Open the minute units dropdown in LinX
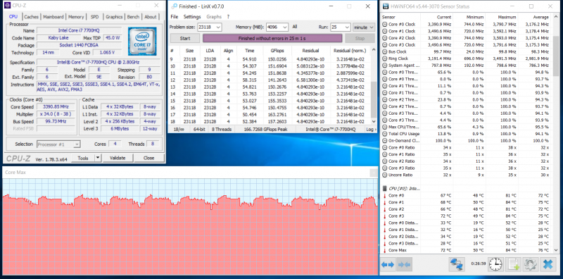Image resolution: width=563 pixels, height=279 pixels. (364, 27)
